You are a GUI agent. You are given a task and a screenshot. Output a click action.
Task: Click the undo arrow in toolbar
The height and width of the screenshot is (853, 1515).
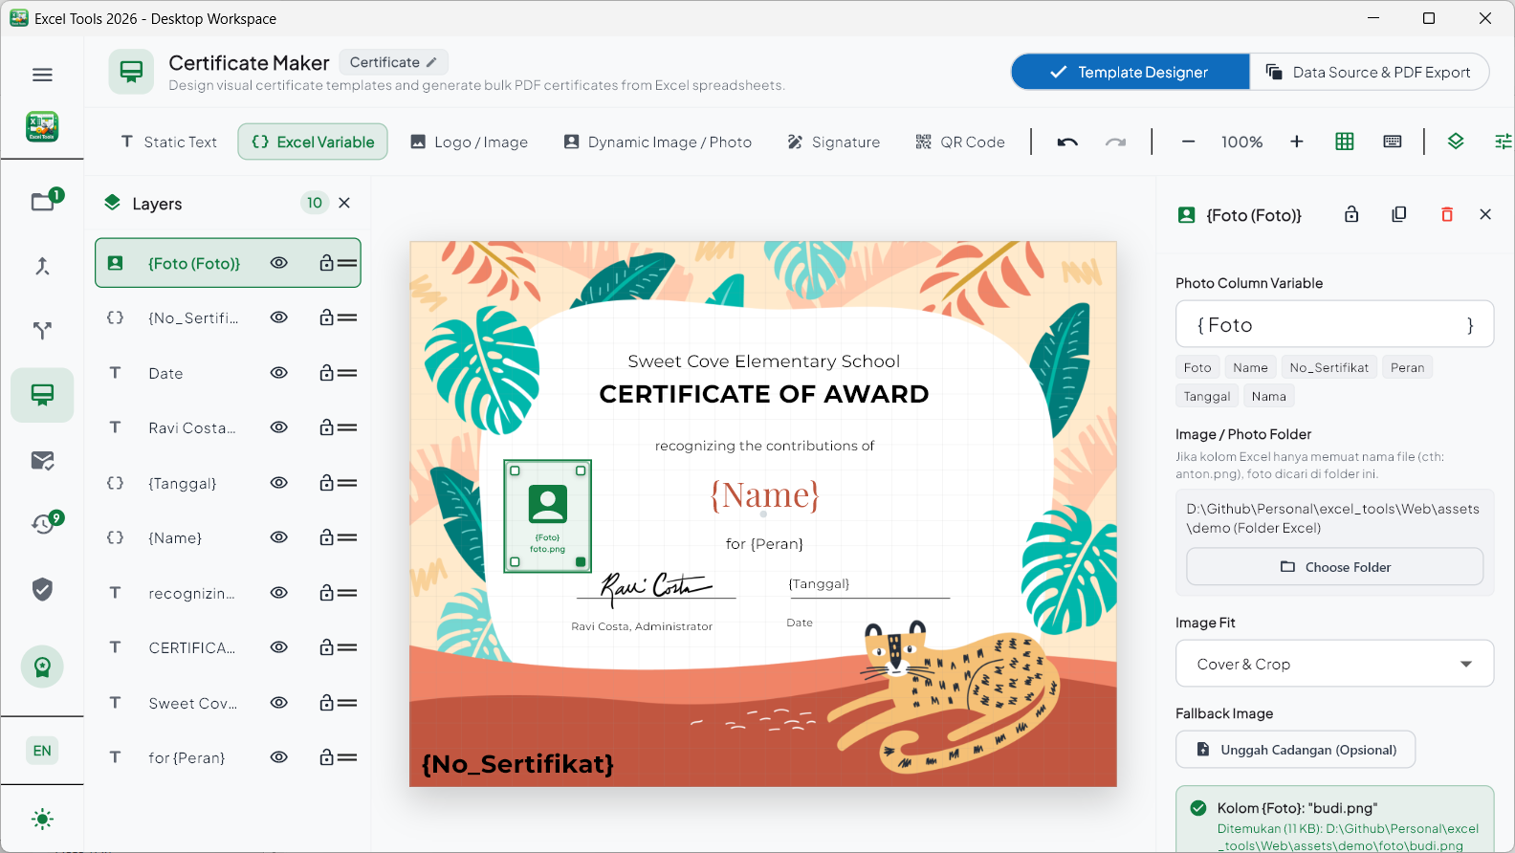point(1067,142)
